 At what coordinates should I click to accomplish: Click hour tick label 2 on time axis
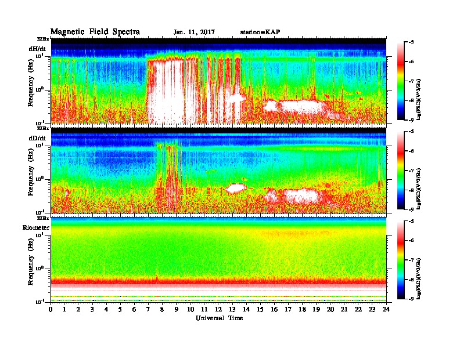click(78, 309)
